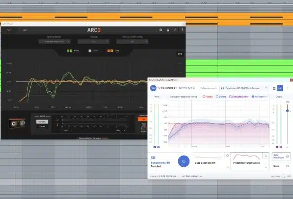Click the Dry/Wet control in Sonarworks footer
This screenshot has height=199, width=293.
(x=281, y=176)
